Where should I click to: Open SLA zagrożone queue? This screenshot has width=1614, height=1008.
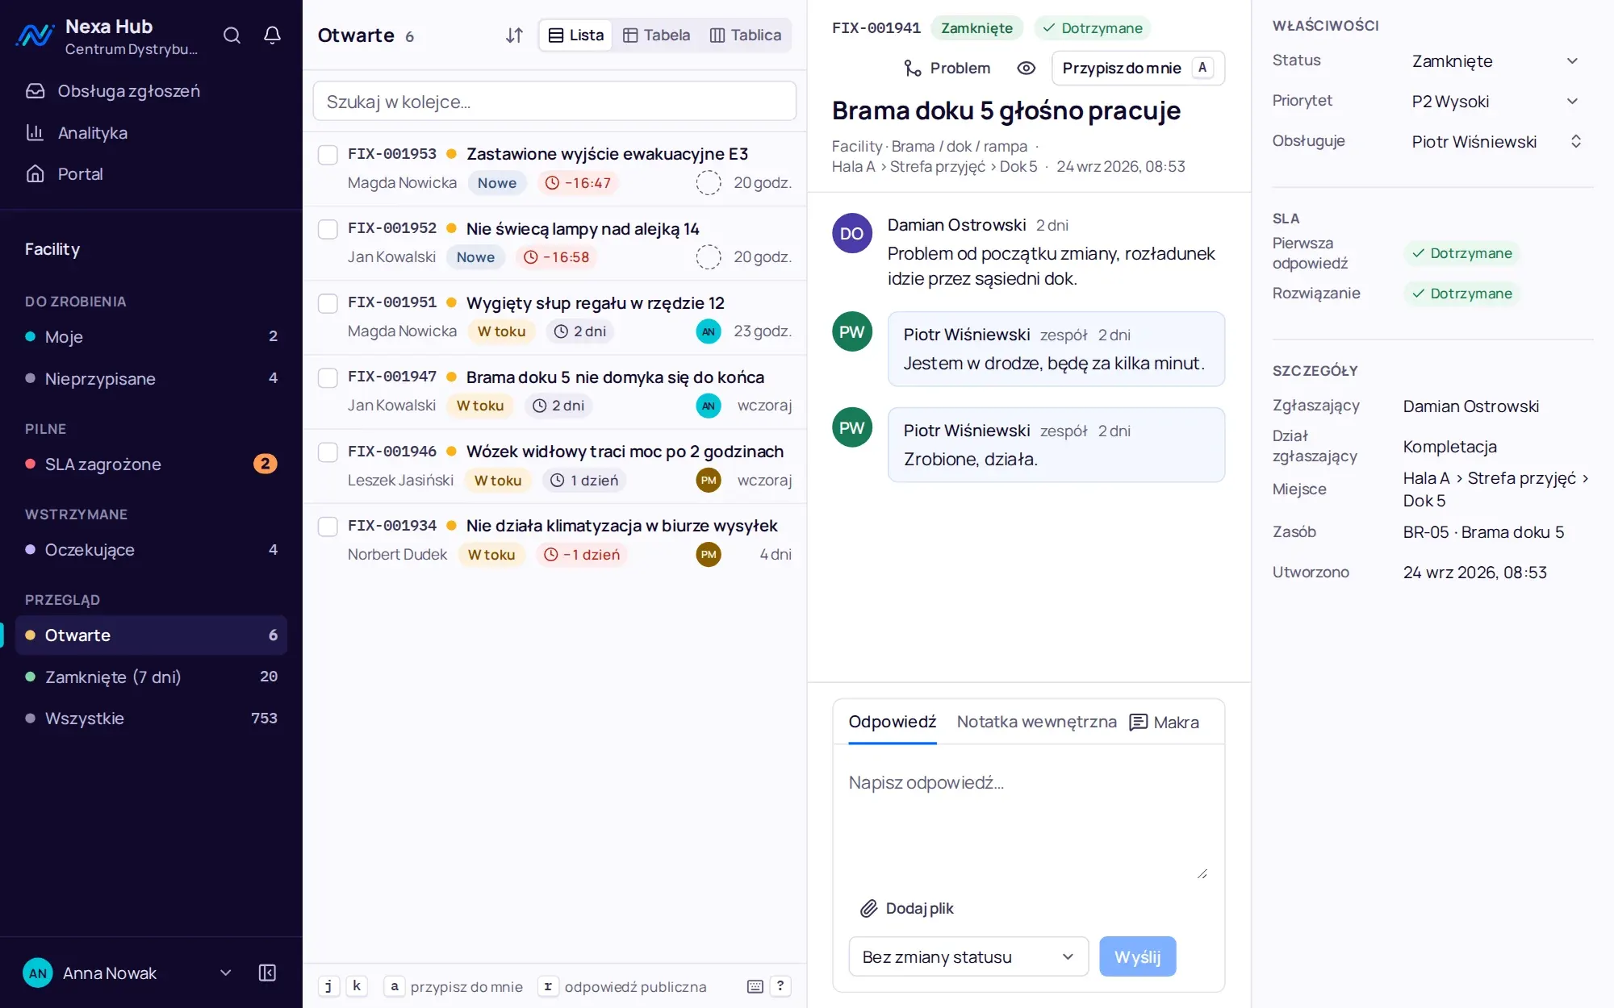(x=151, y=464)
